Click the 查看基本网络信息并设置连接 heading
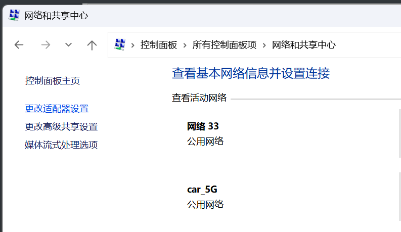Viewport: 401px width, 232px height. click(251, 73)
